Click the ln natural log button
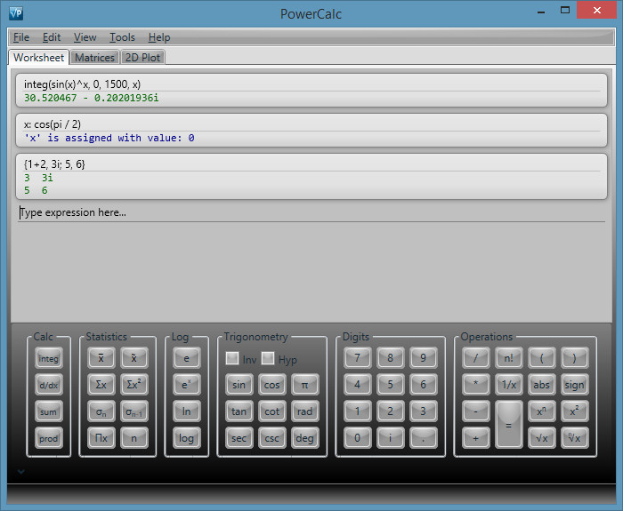 point(186,411)
